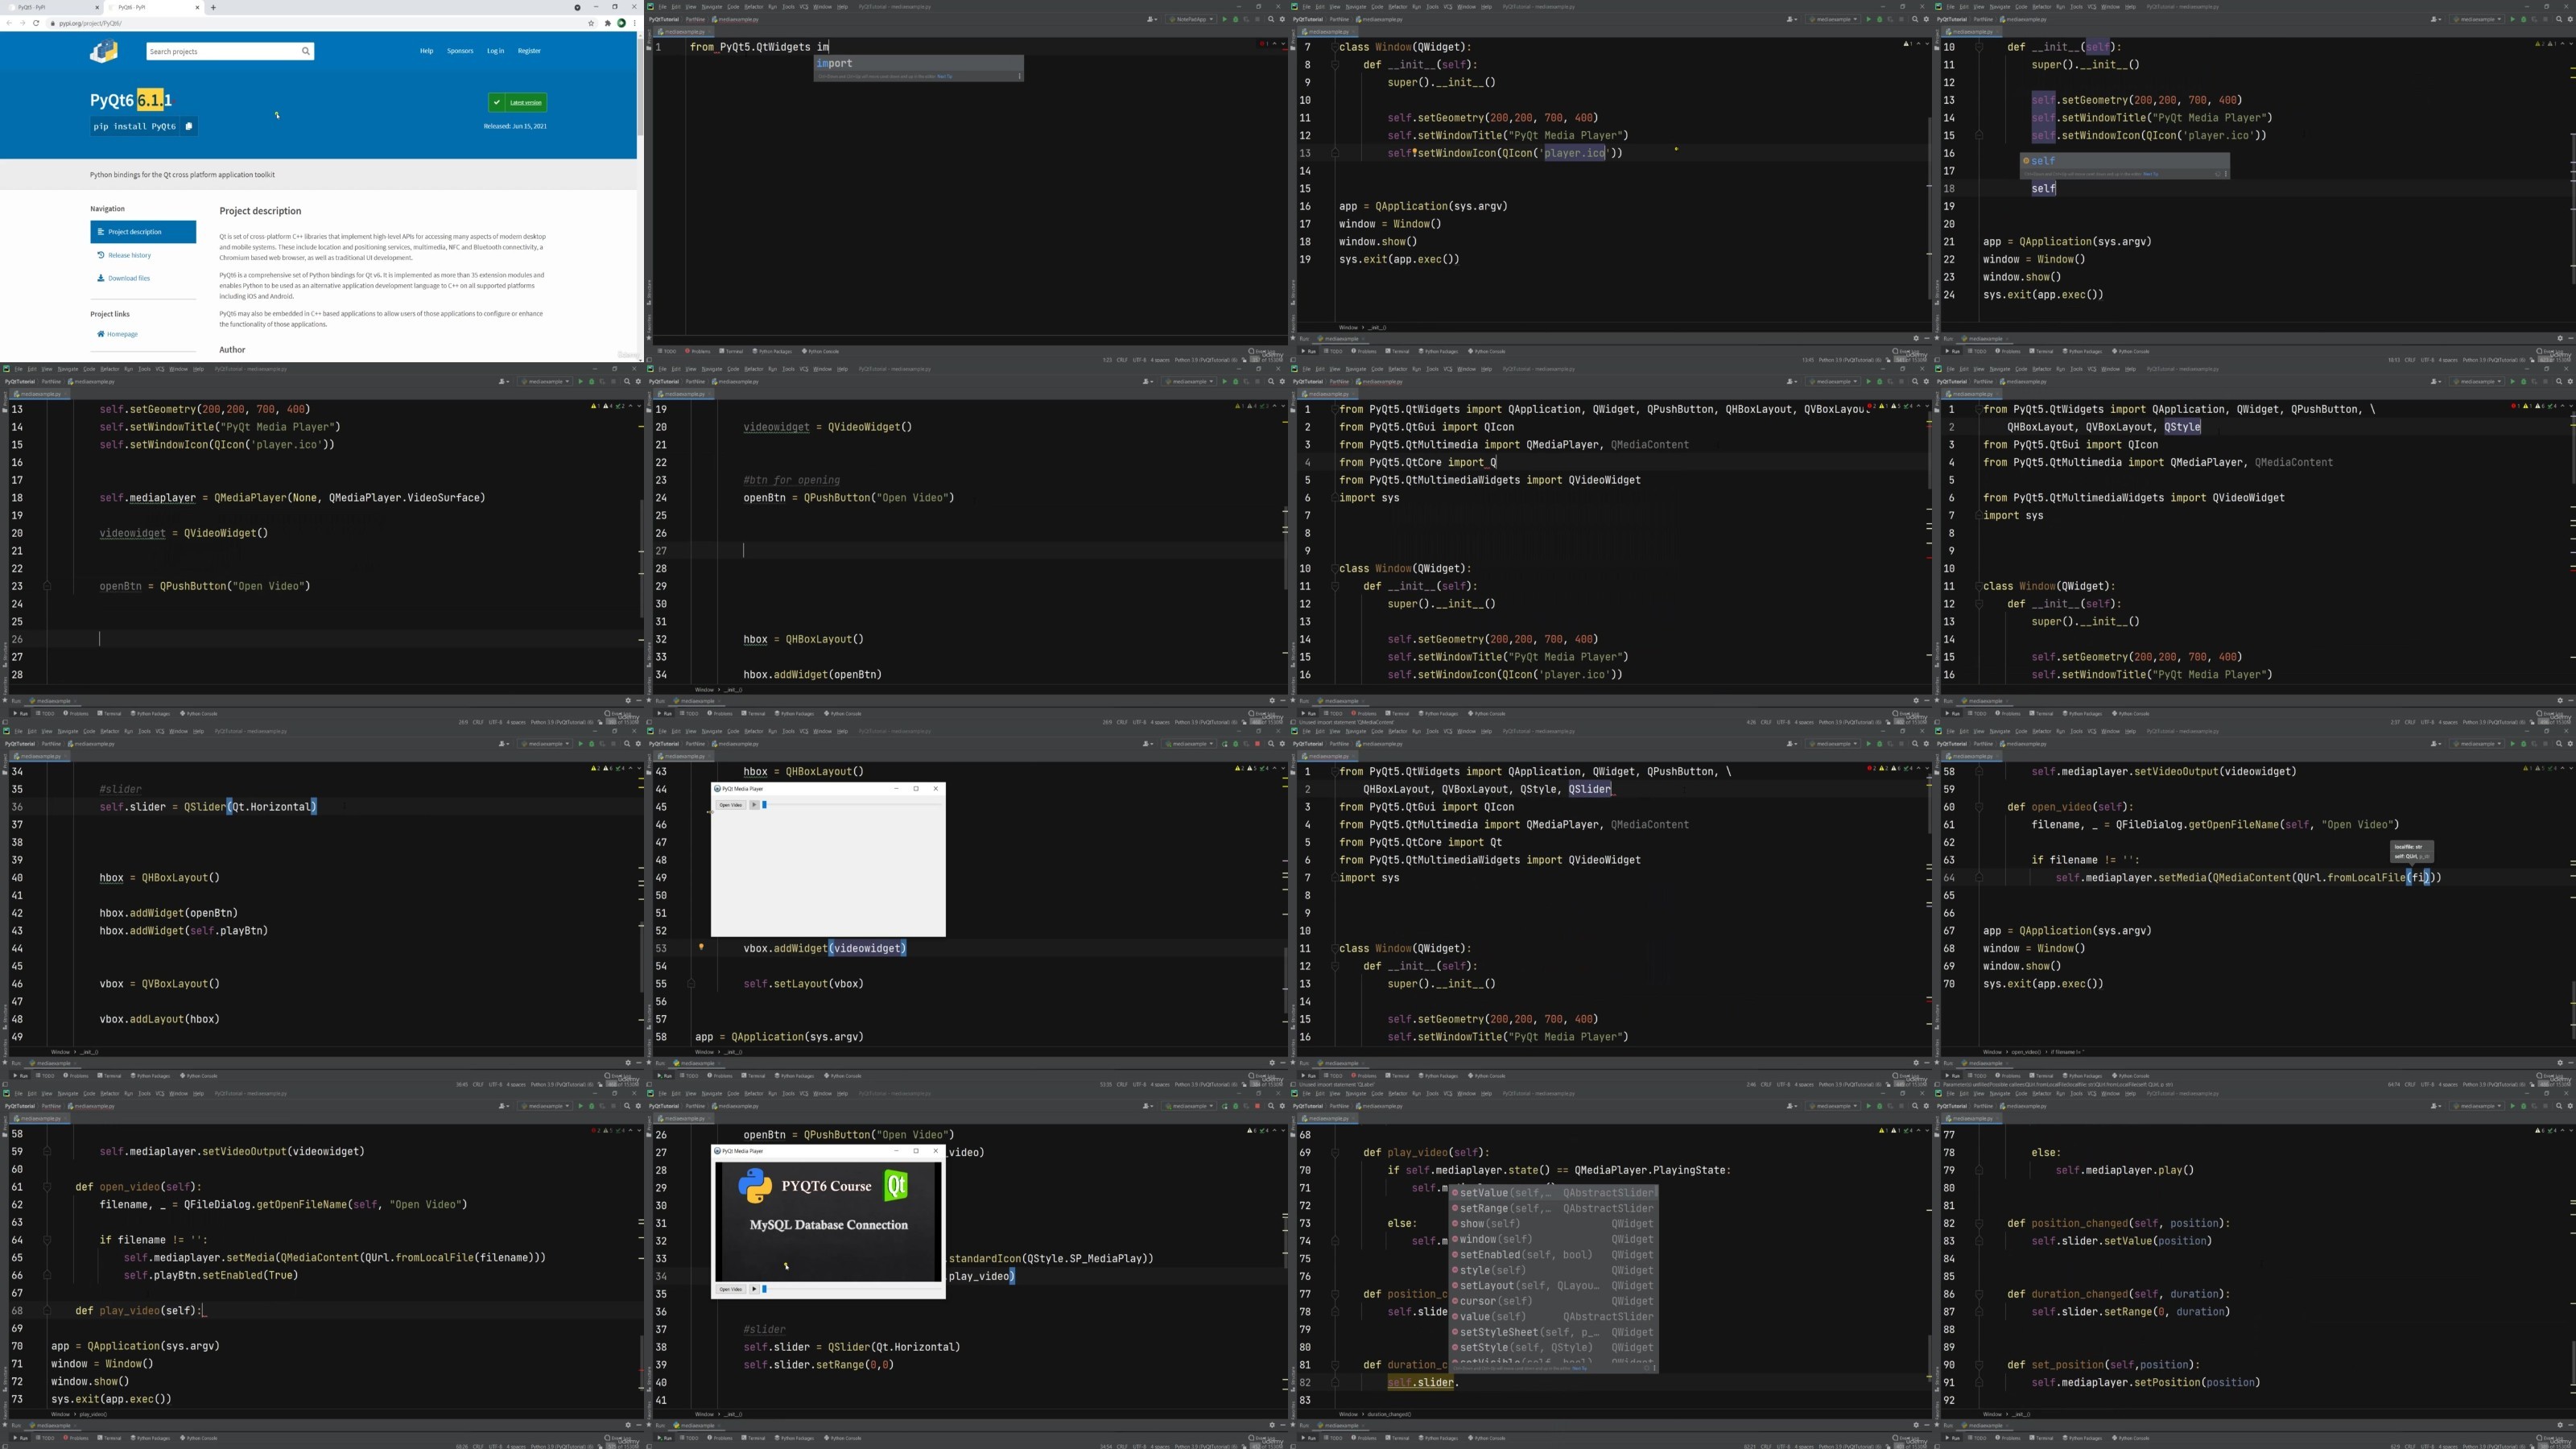Click into the Search projects field
2576x1449 pixels.
(224, 51)
